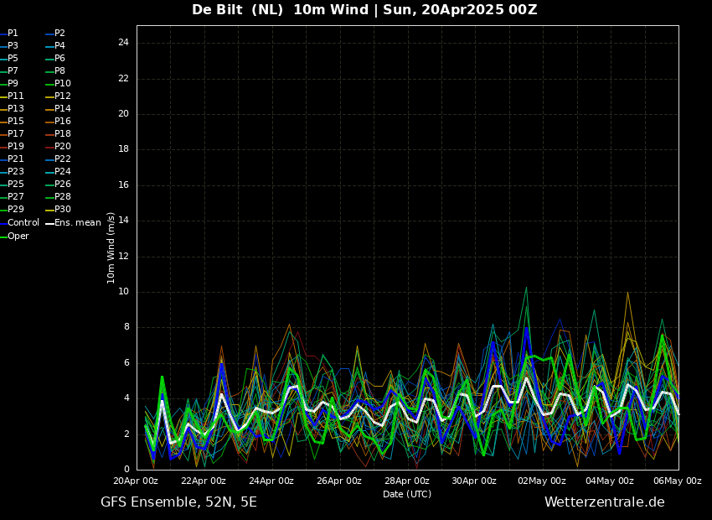Click the GFS Ensemble, 52N, 5E caption
The width and height of the screenshot is (712, 520).
(x=178, y=502)
